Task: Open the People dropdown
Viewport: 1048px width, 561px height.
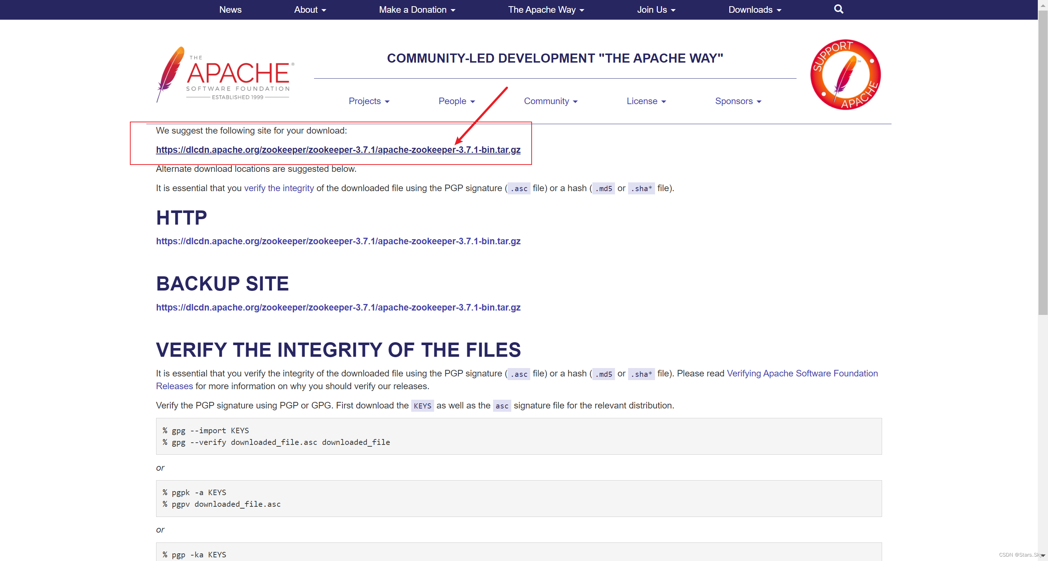Action: pos(456,101)
